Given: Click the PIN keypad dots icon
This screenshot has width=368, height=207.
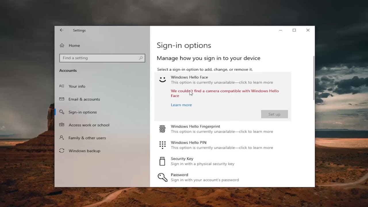Looking at the screenshot, I should click(x=162, y=145).
